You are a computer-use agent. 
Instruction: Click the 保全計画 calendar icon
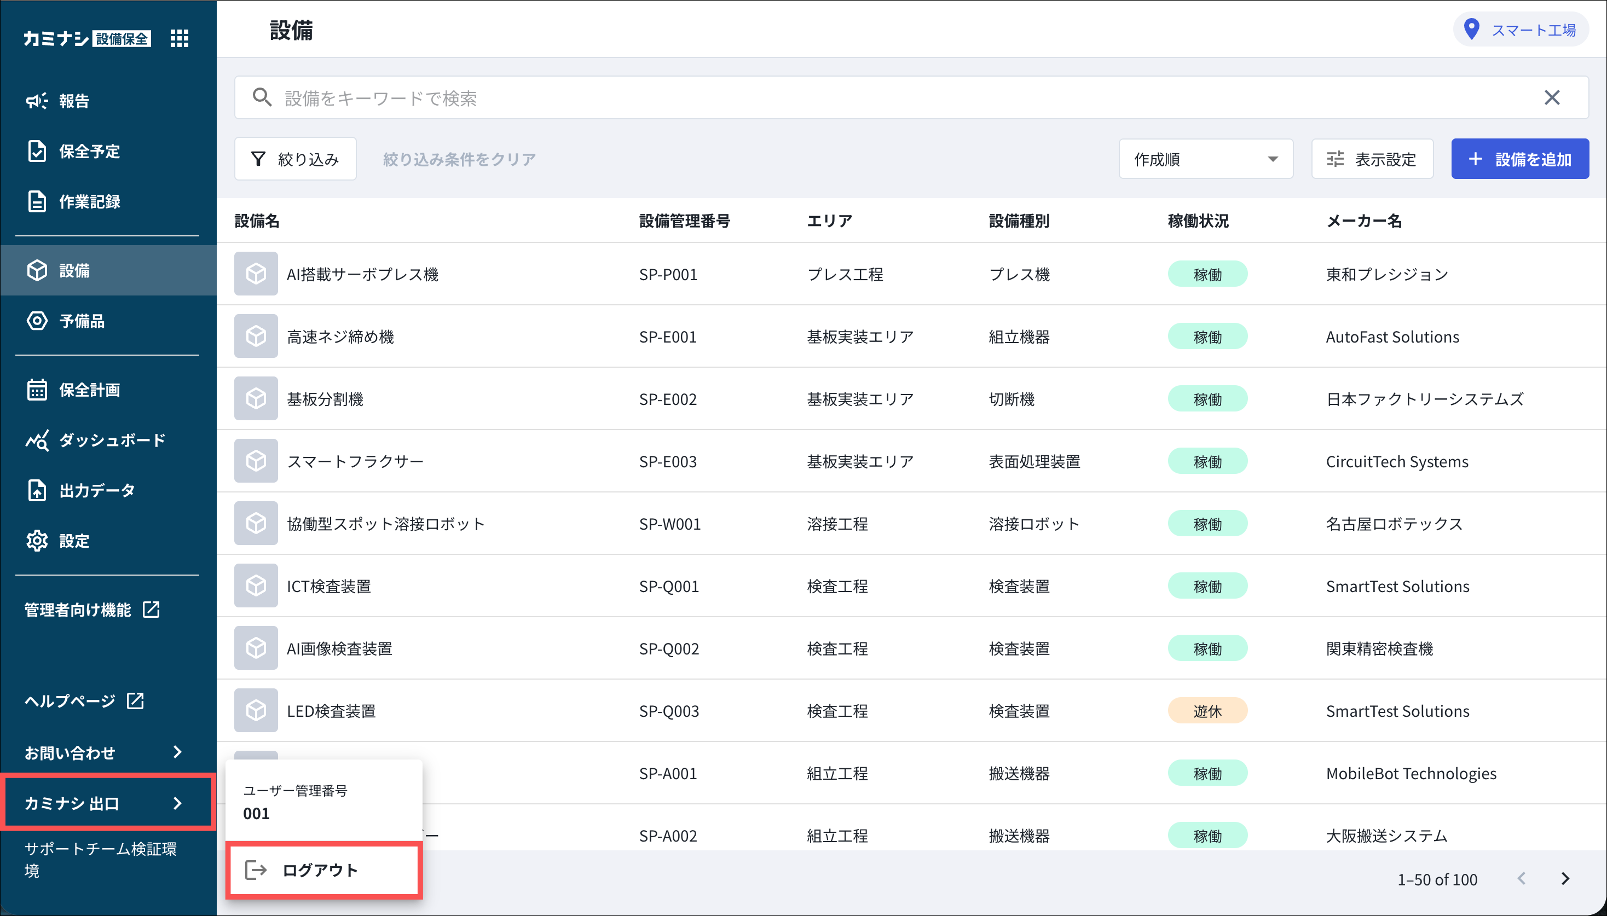(37, 390)
